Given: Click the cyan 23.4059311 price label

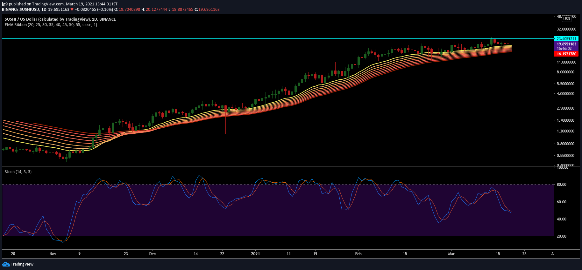Looking at the screenshot, I should pyautogui.click(x=566, y=39).
